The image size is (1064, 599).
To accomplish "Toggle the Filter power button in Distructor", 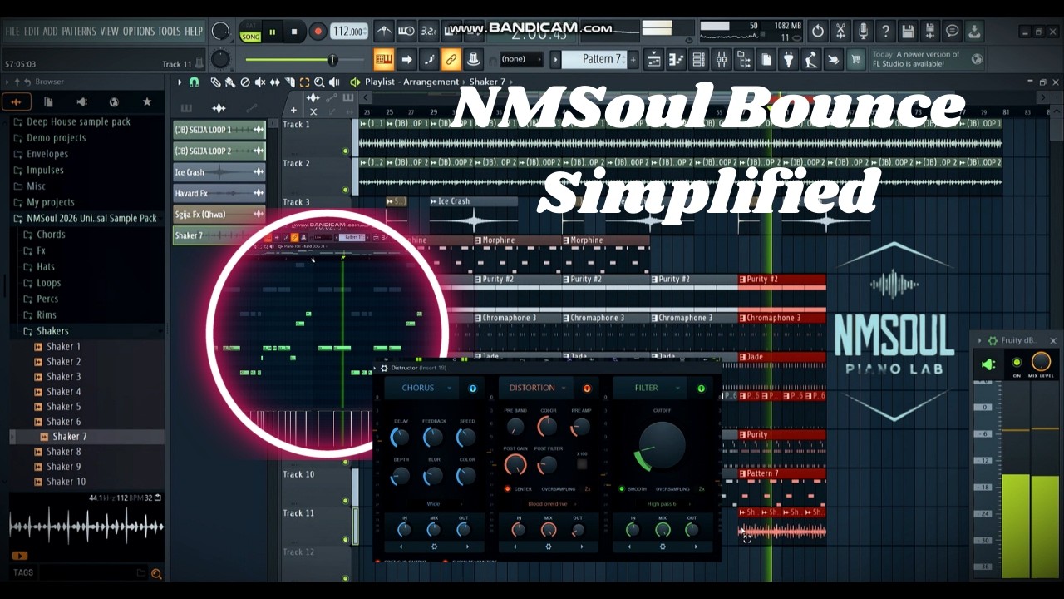I will (x=701, y=388).
